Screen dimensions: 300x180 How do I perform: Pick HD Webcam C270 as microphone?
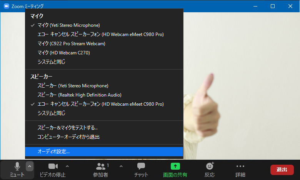click(x=63, y=53)
